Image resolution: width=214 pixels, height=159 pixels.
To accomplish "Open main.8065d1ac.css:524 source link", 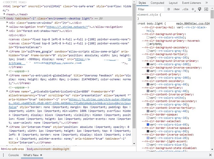I will [193, 24].
